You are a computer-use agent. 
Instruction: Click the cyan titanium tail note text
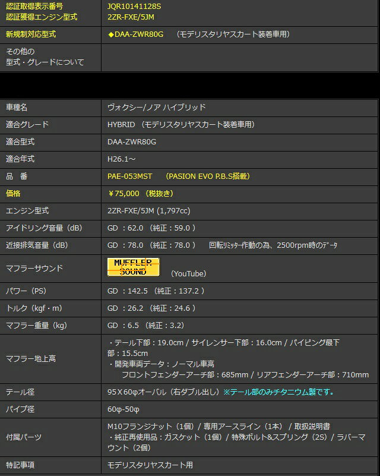pos(278,392)
